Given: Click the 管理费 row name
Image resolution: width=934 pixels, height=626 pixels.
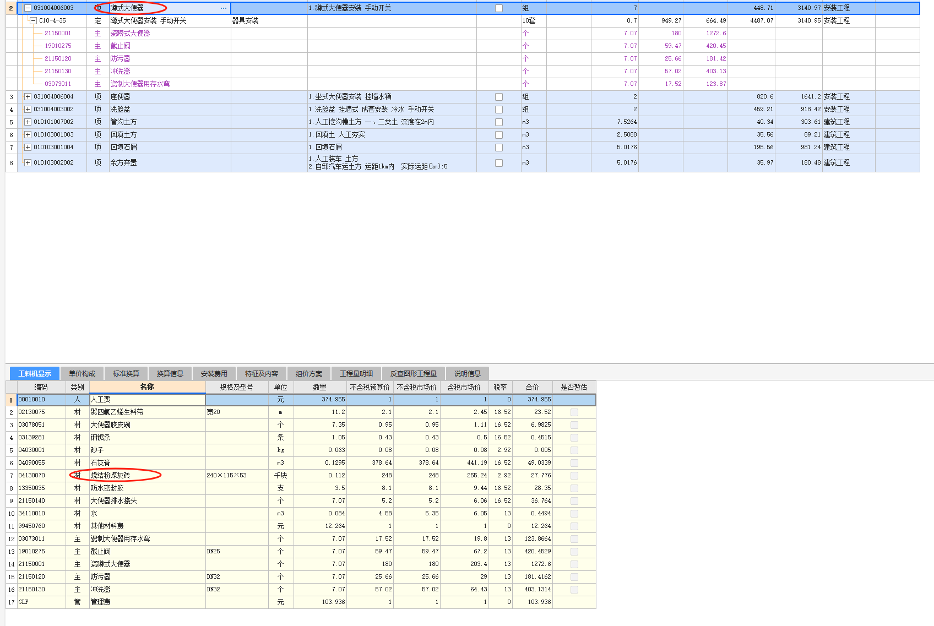Looking at the screenshot, I should click(x=100, y=602).
